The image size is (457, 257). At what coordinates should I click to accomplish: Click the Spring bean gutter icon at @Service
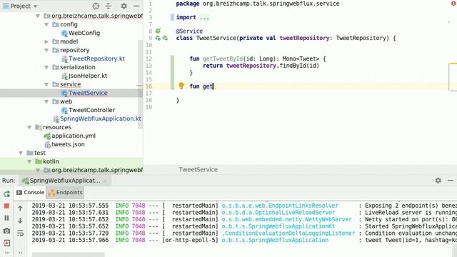(158, 31)
